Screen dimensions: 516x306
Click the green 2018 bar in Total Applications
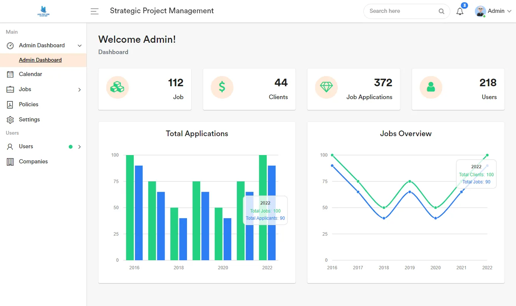[174, 234]
